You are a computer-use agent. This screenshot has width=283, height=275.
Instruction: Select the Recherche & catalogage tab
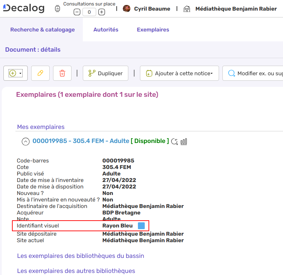coord(42,30)
